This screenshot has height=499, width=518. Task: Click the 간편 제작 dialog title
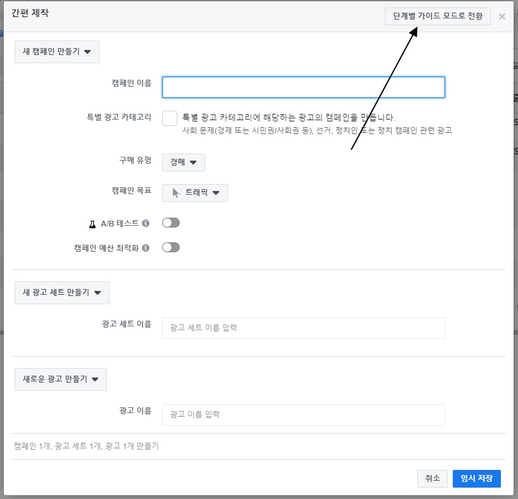pos(30,12)
